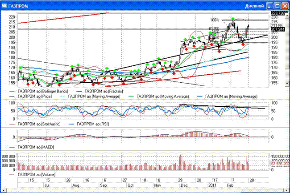Click the red Fractals legend line swatch
This screenshot has width=290, height=193.
click(79, 91)
